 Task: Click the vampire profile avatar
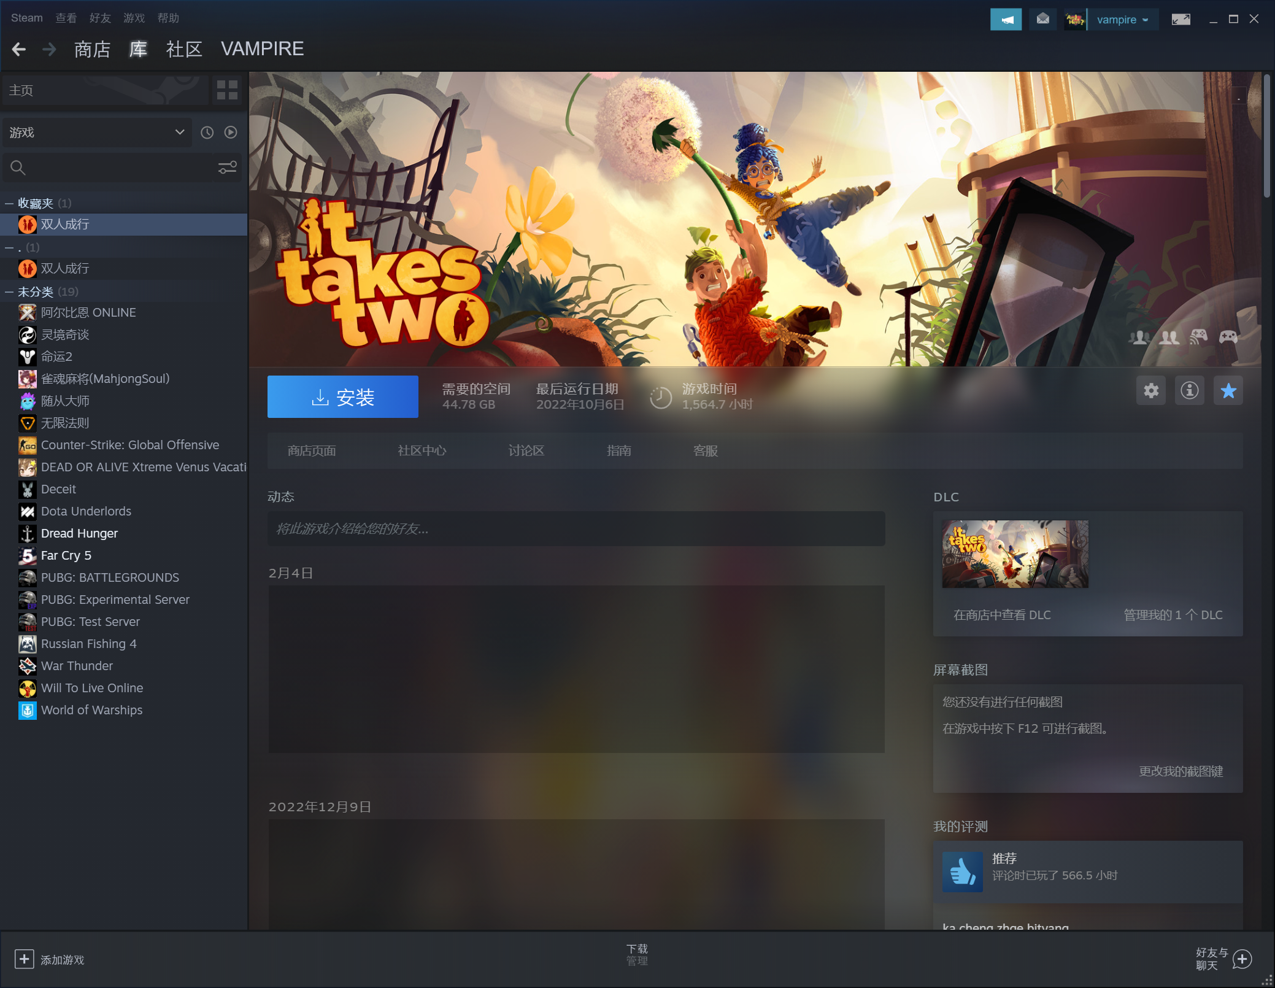(1075, 19)
